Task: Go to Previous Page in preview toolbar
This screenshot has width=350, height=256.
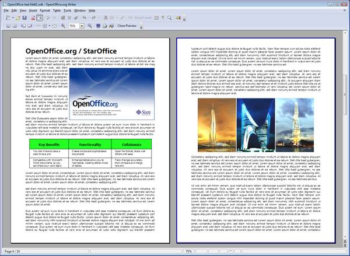Action: coord(8,26)
